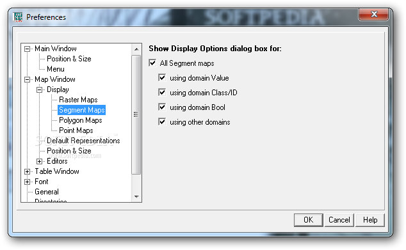Confirm preferences with OK button
Image resolution: width=406 pixels, height=250 pixels.
(309, 220)
